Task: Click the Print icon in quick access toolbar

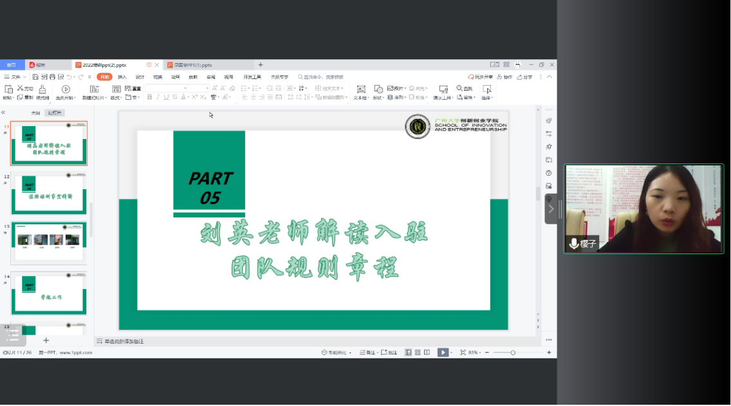Action: tap(52, 77)
